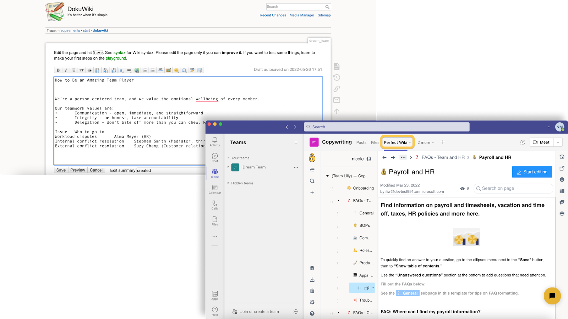Open Recent Changes in DokuWiki

(273, 15)
